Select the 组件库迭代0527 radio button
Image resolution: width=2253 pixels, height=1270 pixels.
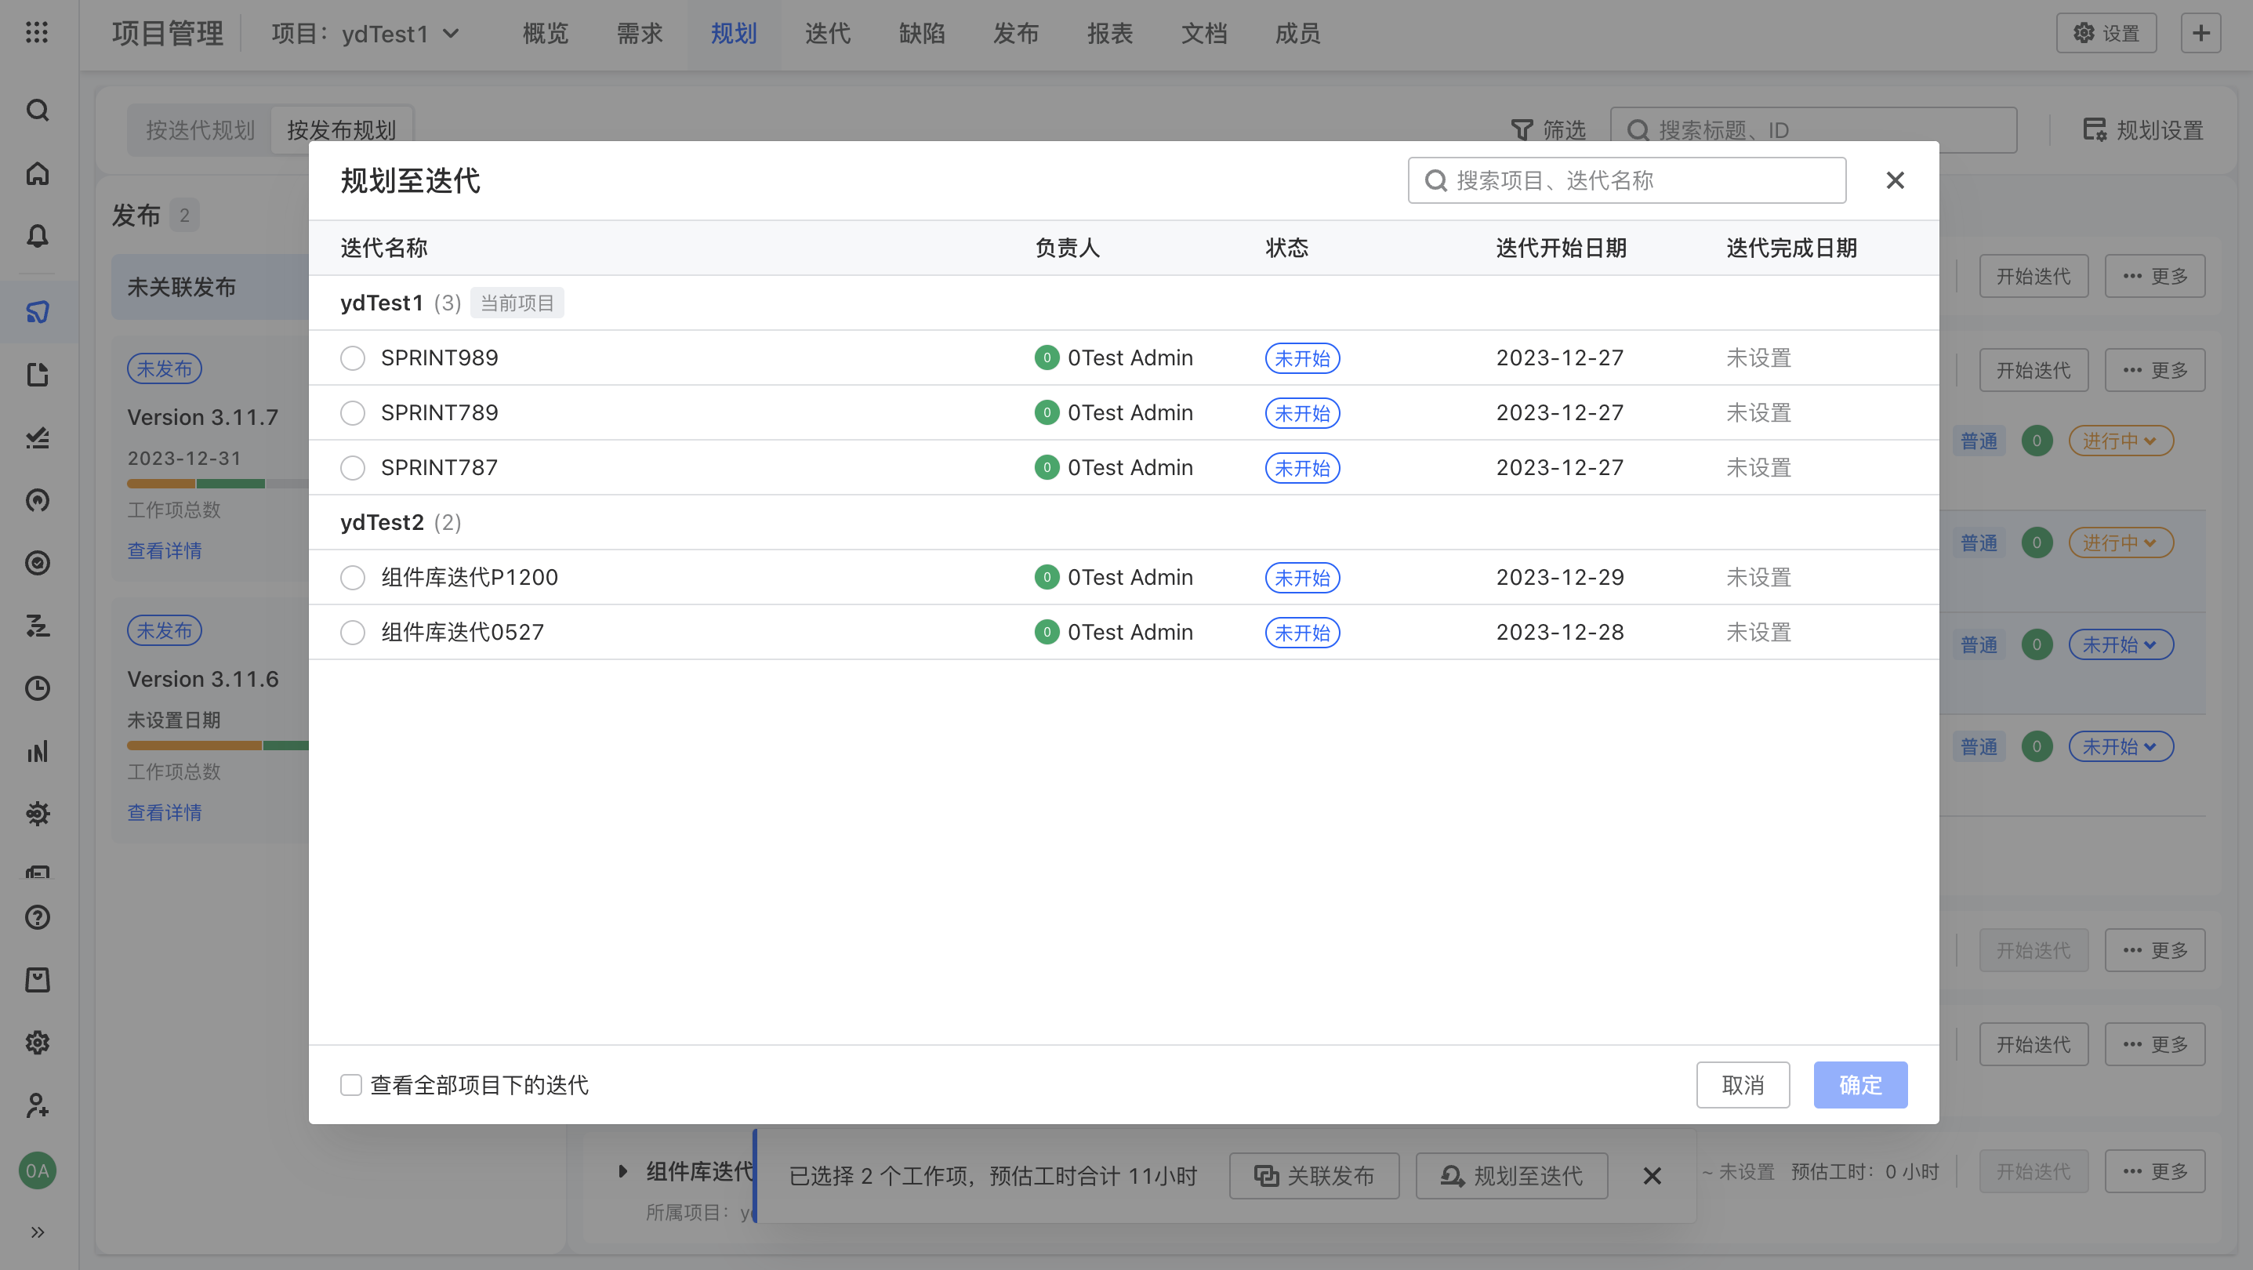click(353, 633)
